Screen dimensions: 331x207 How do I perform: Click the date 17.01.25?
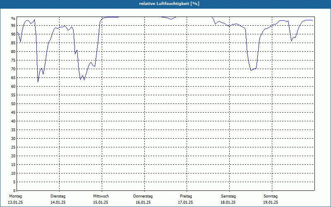pyautogui.click(x=185, y=202)
